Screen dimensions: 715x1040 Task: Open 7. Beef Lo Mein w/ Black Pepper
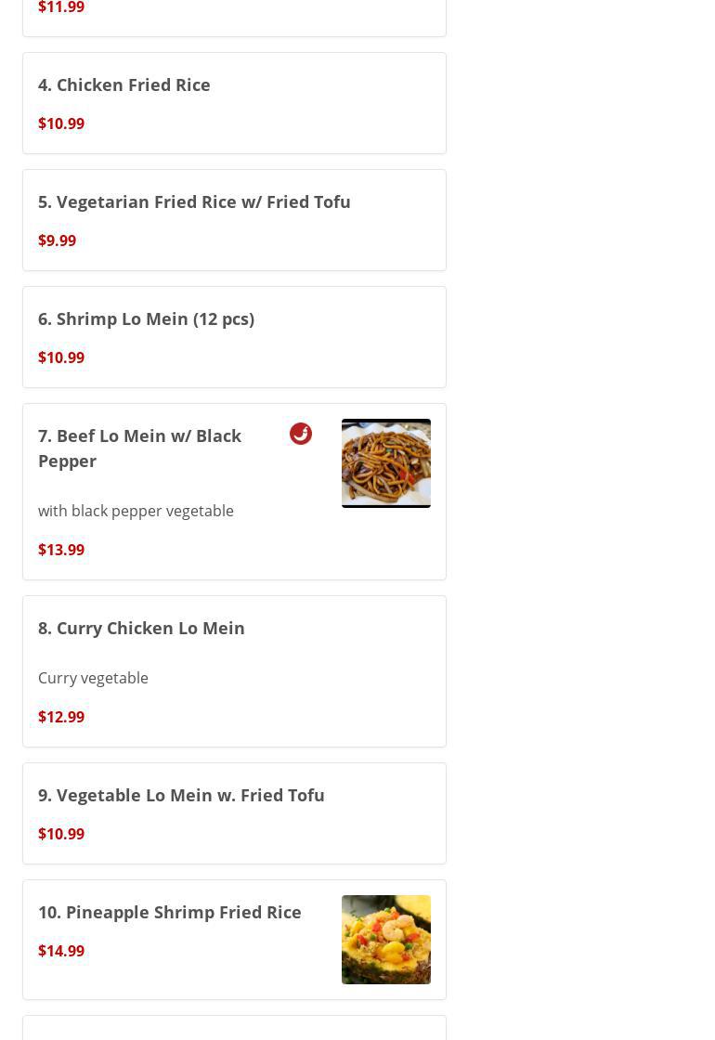pyautogui.click(x=139, y=448)
